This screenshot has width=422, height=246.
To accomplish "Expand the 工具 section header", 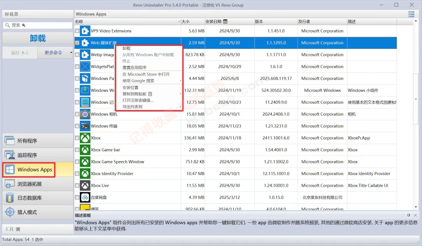I will point(38,229).
